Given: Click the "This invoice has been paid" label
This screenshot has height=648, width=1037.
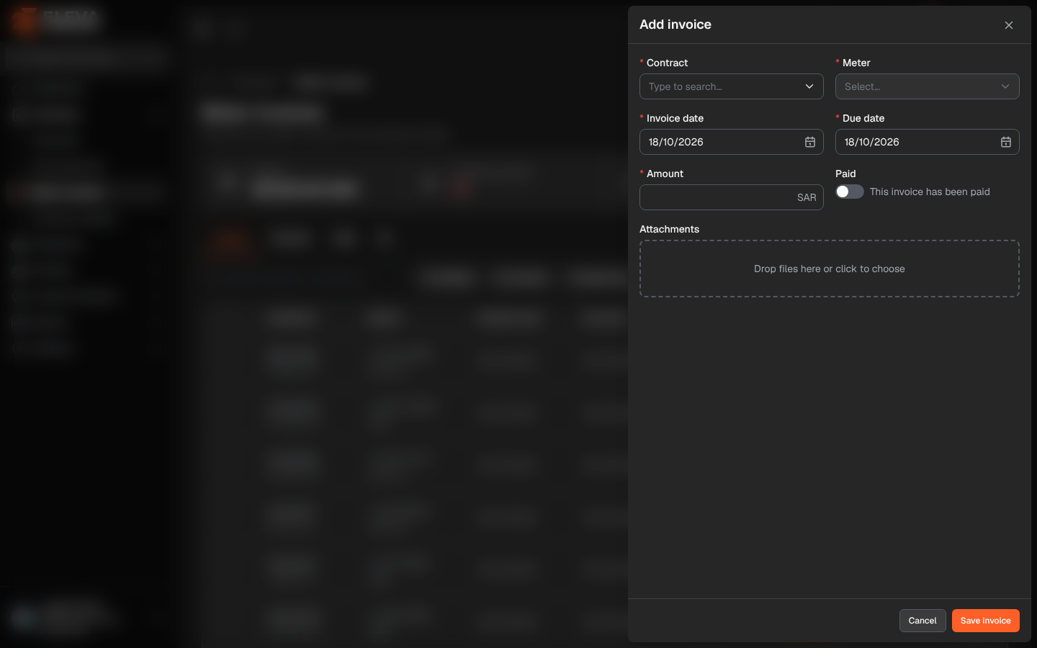Looking at the screenshot, I should click(930, 192).
